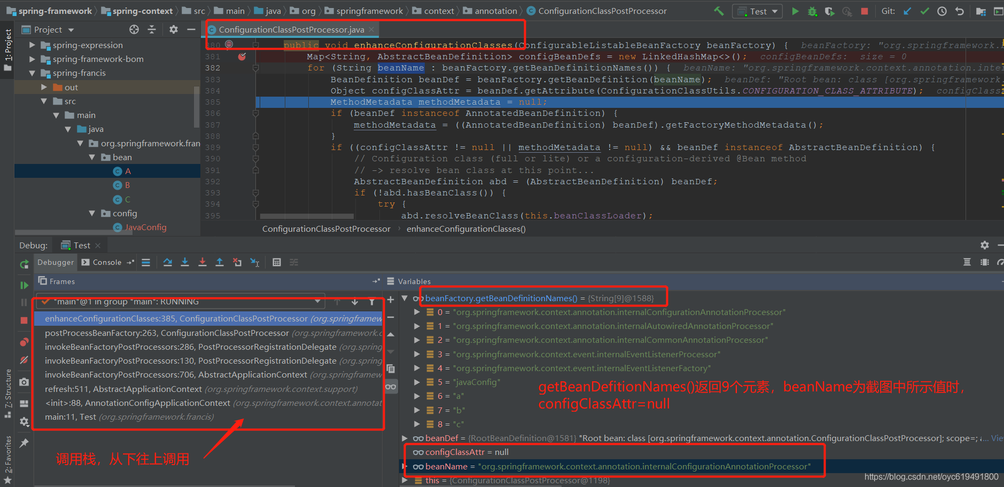Click the spring-context breadcrumb
1004x487 pixels.
click(137, 11)
